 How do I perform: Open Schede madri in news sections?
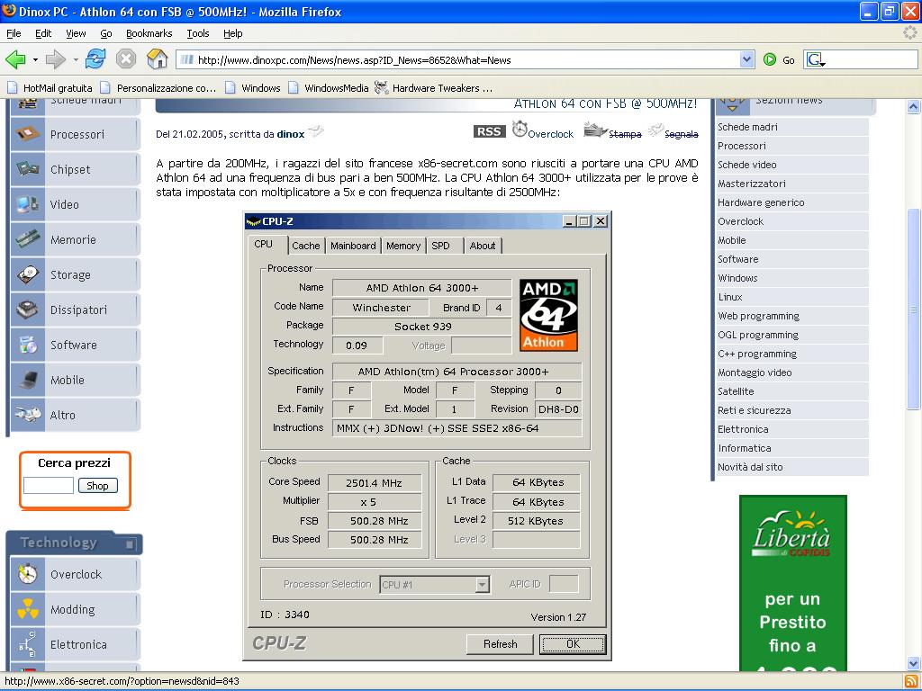click(747, 127)
